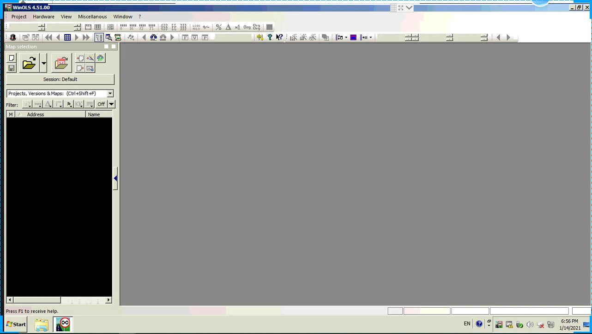
Task: Click the blue table grid view icon
Action: click(67, 37)
